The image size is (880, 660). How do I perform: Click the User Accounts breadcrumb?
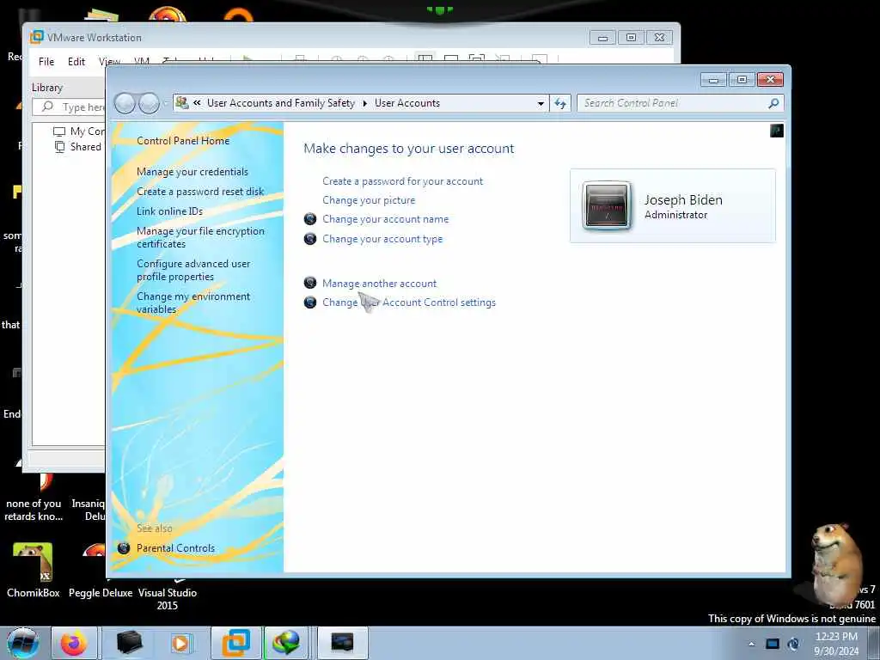407,103
